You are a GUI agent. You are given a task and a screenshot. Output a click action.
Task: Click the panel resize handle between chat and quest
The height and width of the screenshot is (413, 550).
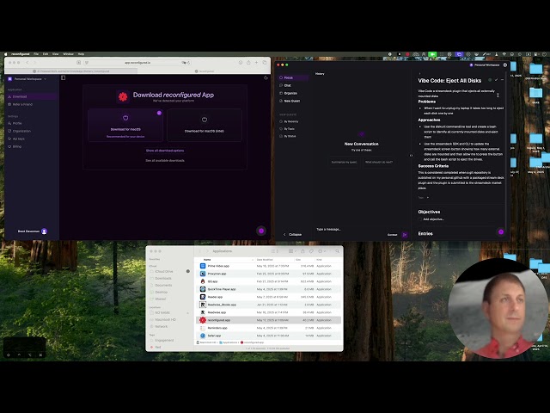(x=411, y=155)
